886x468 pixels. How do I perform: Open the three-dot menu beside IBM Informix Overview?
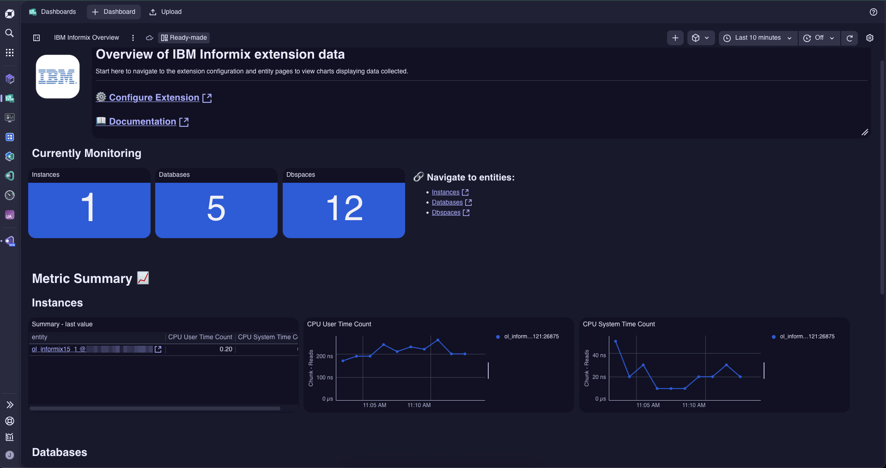[133, 38]
